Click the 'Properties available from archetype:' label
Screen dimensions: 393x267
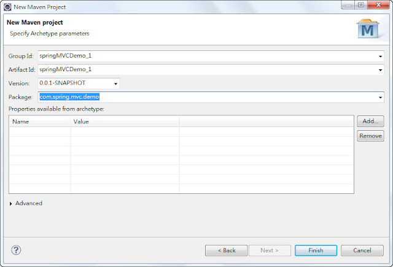[56, 109]
